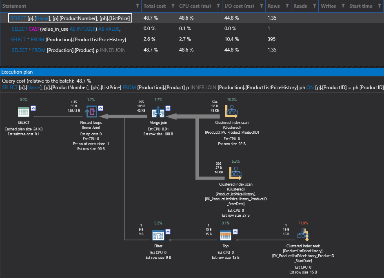Click the Nested Loops (Inner Join) operator icon
Screen dimensions: 384x278
91,111
